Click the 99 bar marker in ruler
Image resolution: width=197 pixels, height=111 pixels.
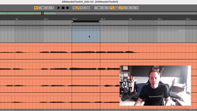click(131, 19)
